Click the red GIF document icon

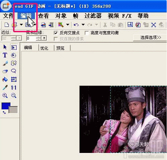pos(138,25)
